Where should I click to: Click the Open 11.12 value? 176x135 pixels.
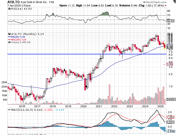click(67, 5)
